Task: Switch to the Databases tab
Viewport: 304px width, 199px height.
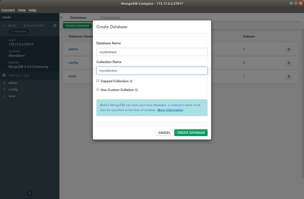Action: (78, 18)
